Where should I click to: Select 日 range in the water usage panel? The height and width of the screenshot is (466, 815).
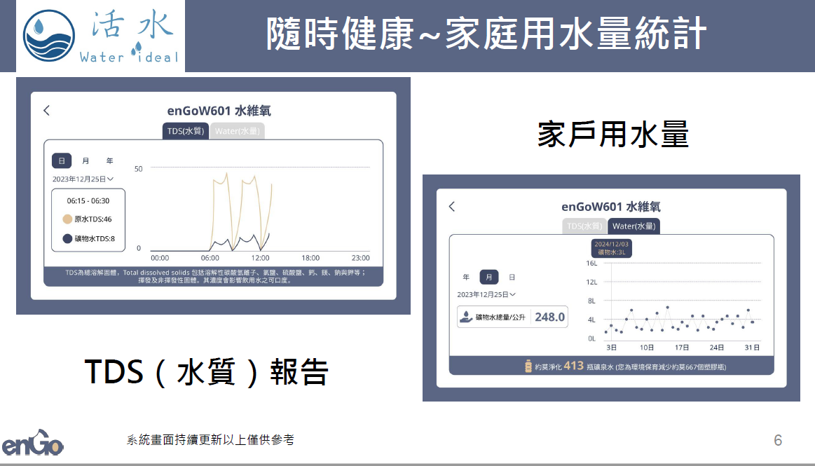point(512,277)
